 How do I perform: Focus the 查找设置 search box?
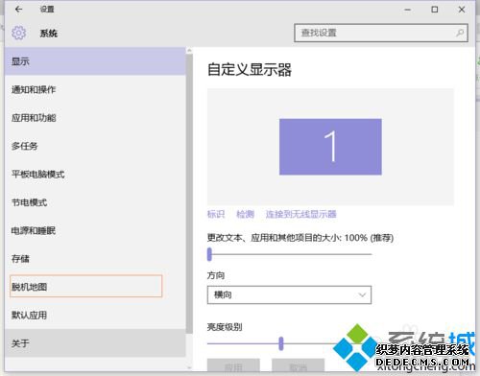point(381,33)
